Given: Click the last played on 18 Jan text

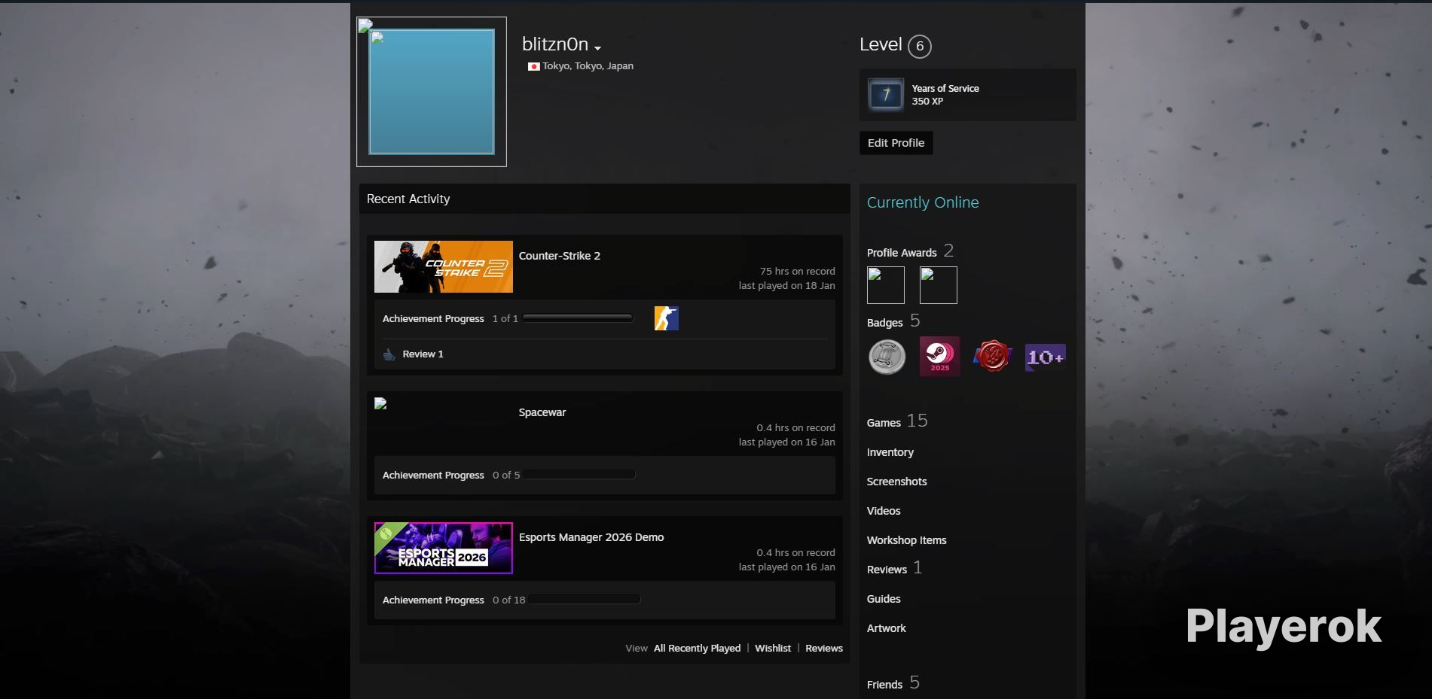Looking at the screenshot, I should pos(786,285).
